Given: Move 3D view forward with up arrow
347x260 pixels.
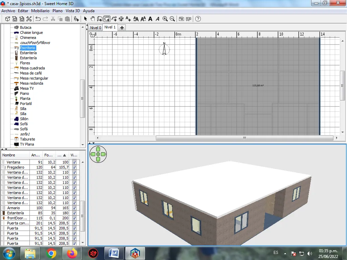Looking at the screenshot, I should 98,149.
